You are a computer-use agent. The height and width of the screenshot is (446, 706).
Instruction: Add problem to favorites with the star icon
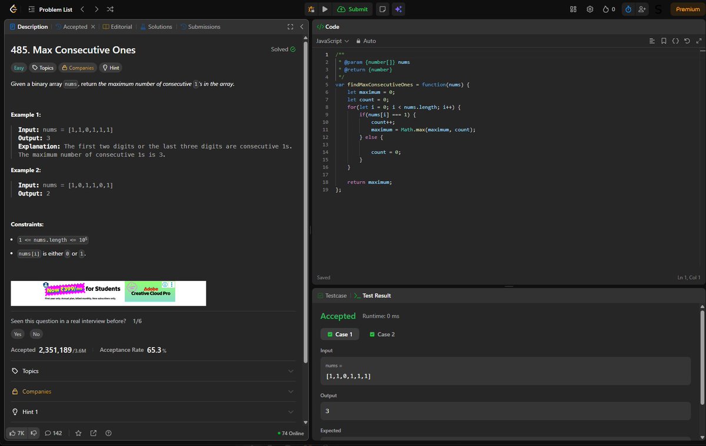(x=79, y=433)
